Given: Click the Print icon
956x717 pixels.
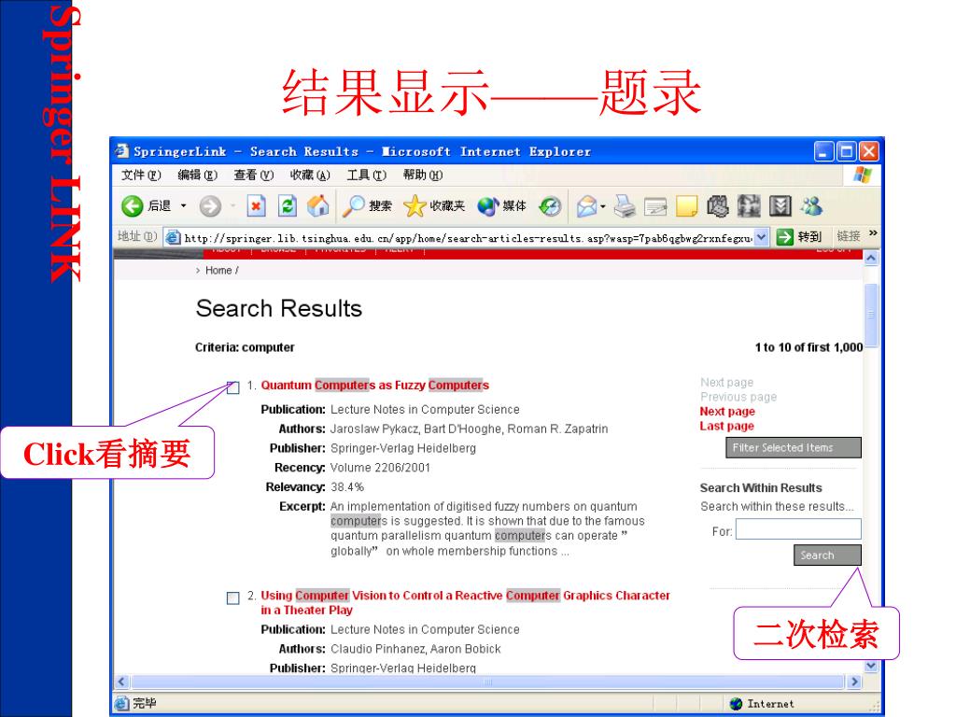Looking at the screenshot, I should coord(625,206).
